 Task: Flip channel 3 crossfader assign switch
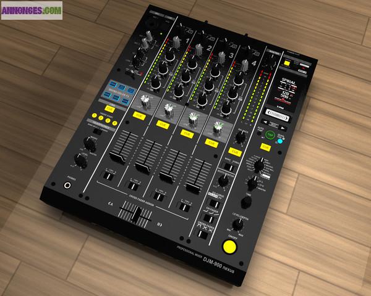click(158, 197)
